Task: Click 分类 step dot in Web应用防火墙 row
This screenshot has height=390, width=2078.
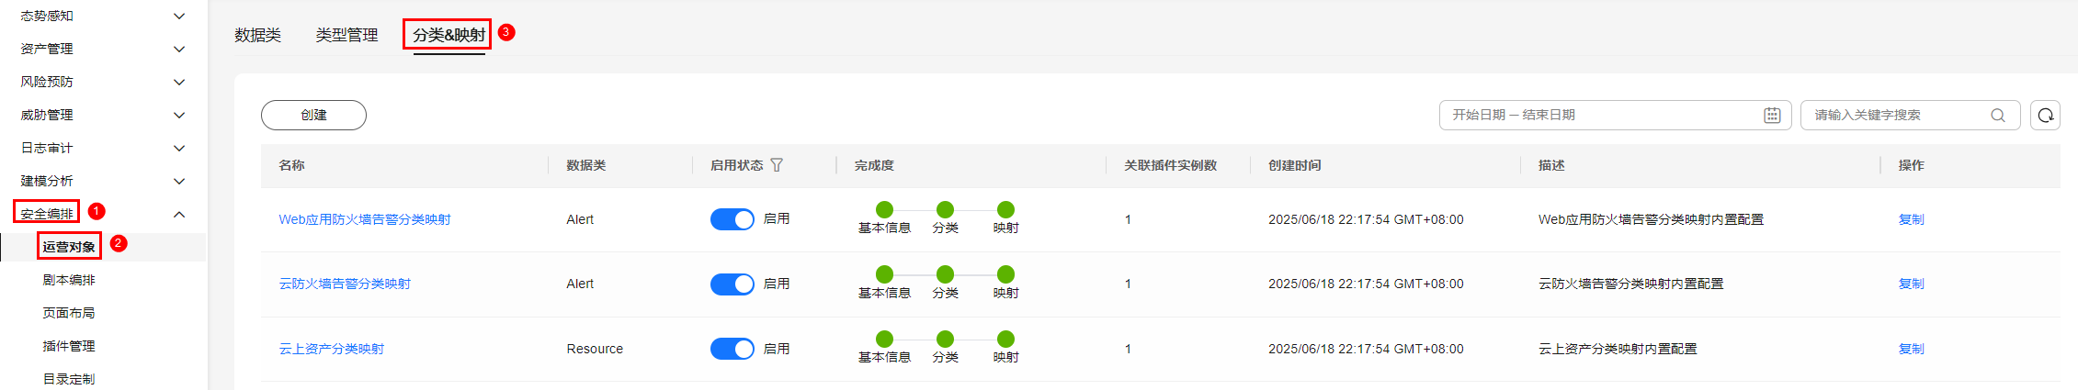Action: click(x=945, y=209)
